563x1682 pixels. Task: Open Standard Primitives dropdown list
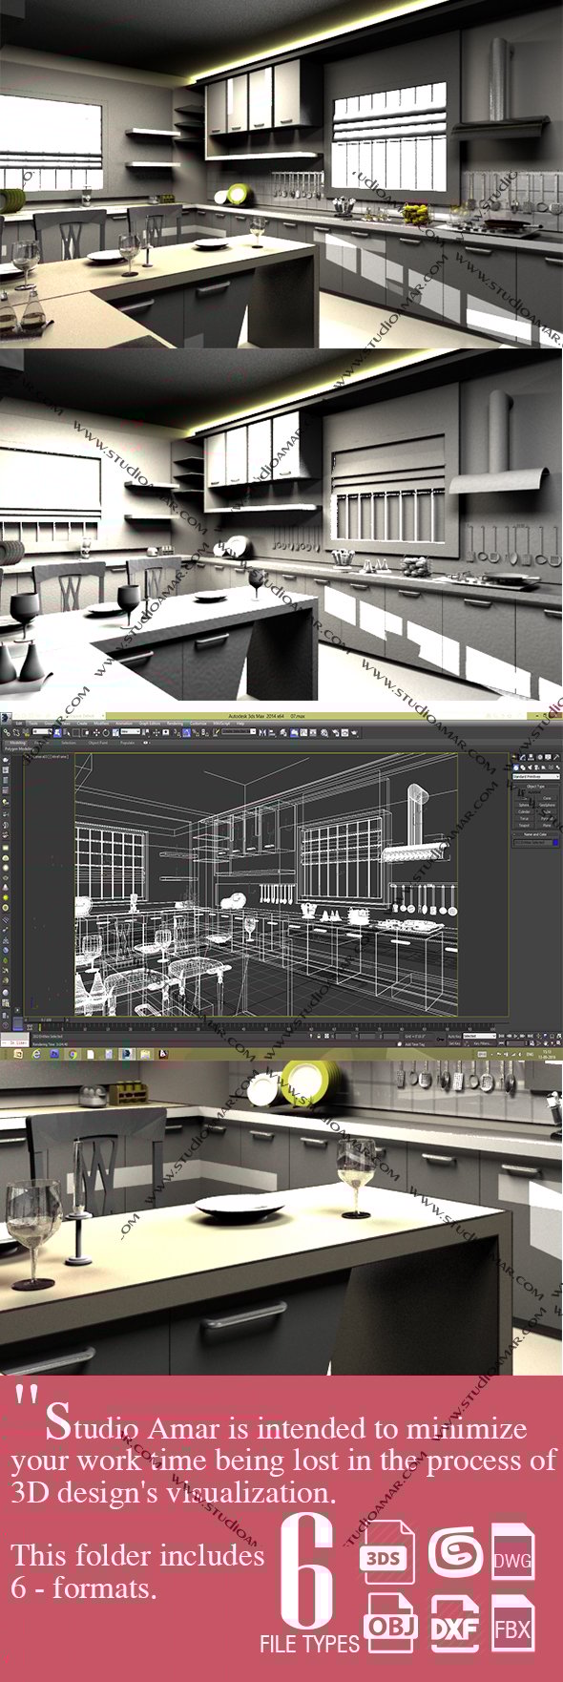pos(536,777)
